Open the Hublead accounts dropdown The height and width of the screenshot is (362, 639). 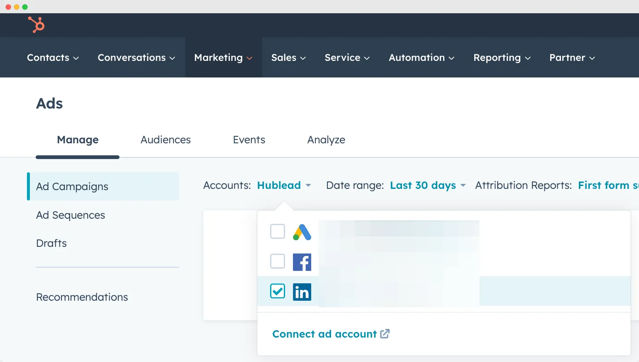(284, 185)
